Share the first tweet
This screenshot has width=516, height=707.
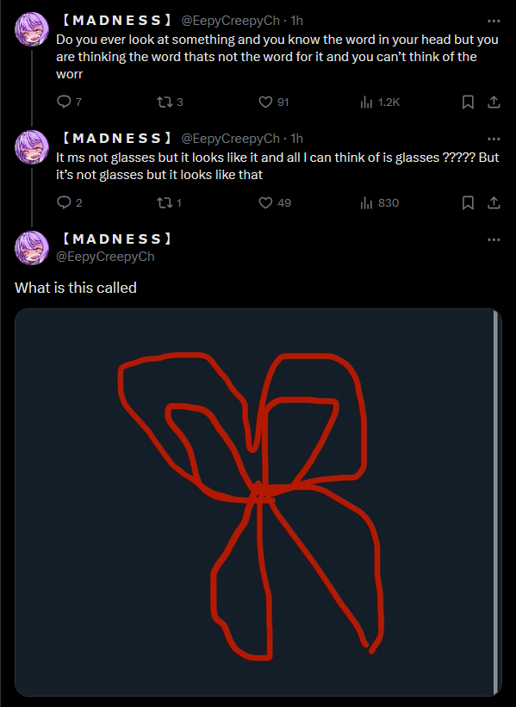pyautogui.click(x=494, y=102)
